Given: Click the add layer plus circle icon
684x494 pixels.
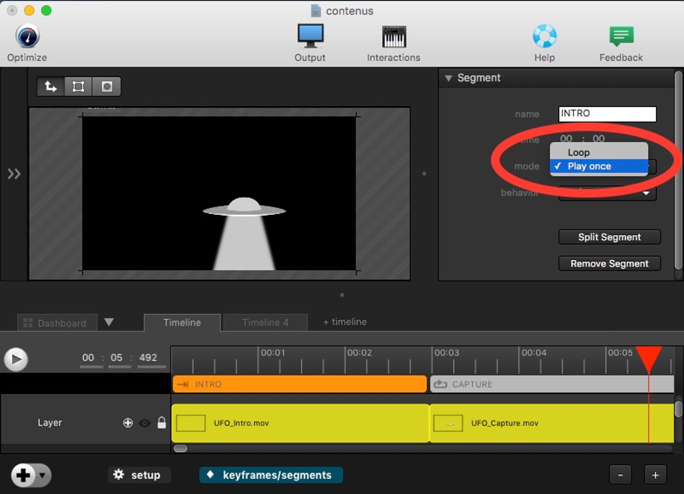Looking at the screenshot, I should pyautogui.click(x=128, y=423).
